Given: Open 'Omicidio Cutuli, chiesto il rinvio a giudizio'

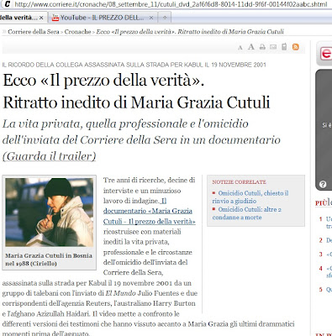Looking at the screenshot, I should (x=250, y=197).
